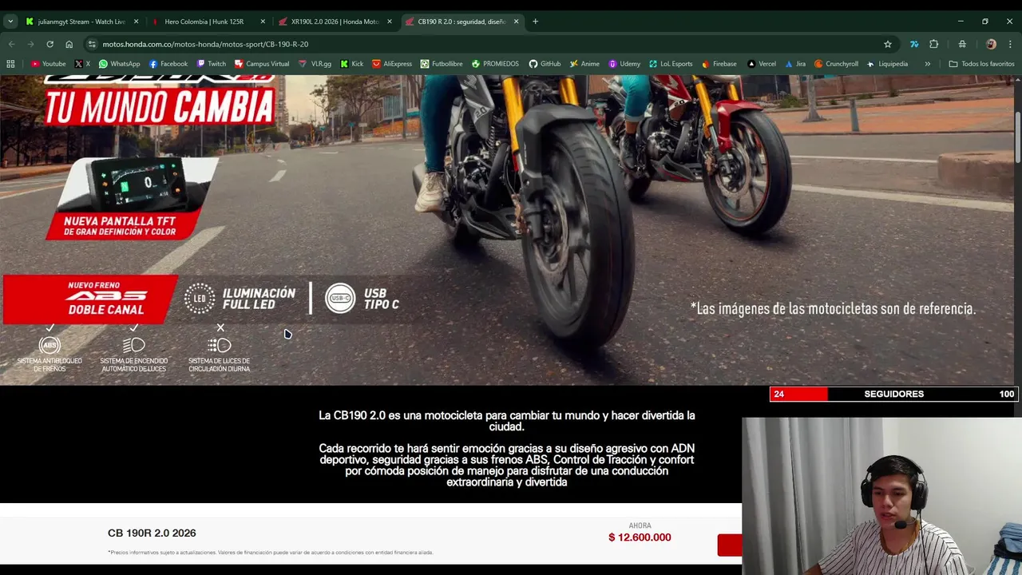The width and height of the screenshot is (1022, 575).
Task: Click Nuevo Freno ABS Doble Canal banner
Action: tap(90, 299)
